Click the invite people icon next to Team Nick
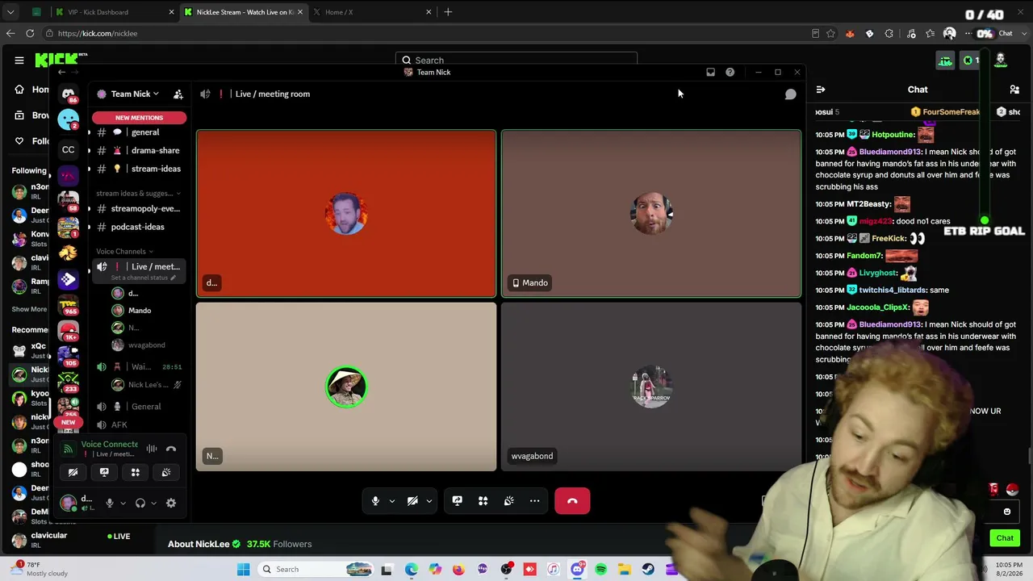 (178, 94)
